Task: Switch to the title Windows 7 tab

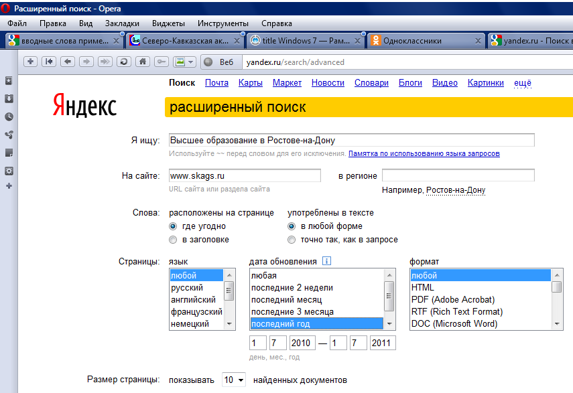Action: [306, 41]
